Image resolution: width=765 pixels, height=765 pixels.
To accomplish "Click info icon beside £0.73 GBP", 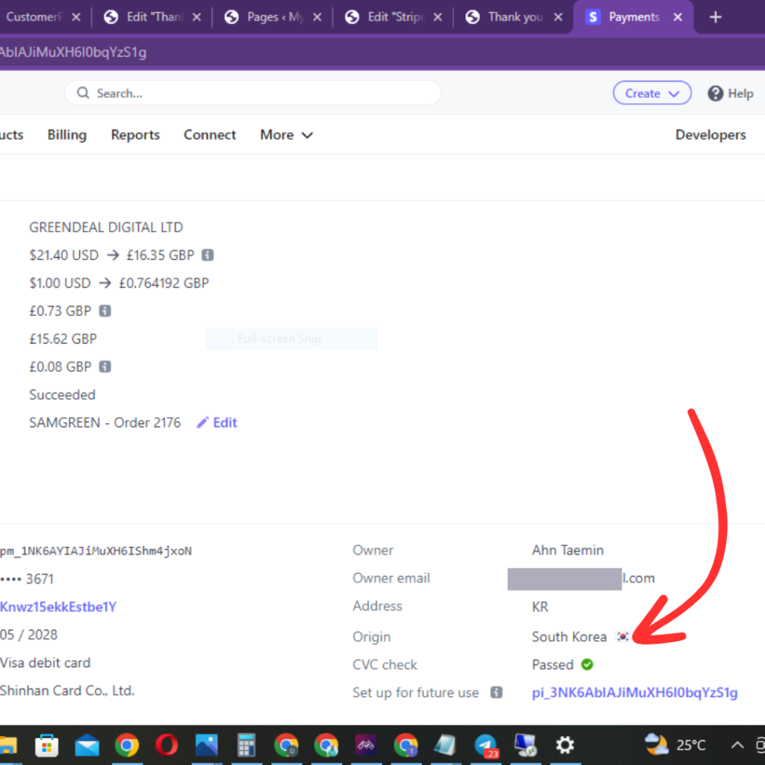I will point(105,311).
